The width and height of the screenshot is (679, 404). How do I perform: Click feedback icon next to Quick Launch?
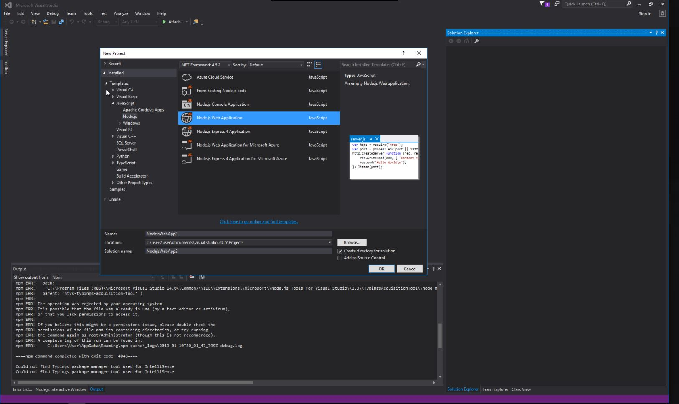(x=557, y=4)
